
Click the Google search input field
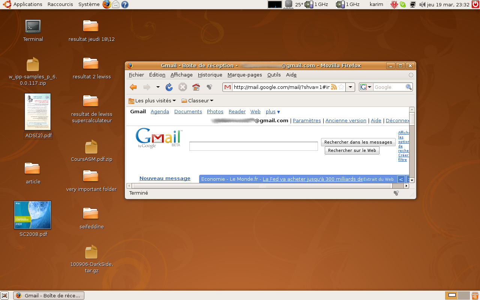coord(389,87)
